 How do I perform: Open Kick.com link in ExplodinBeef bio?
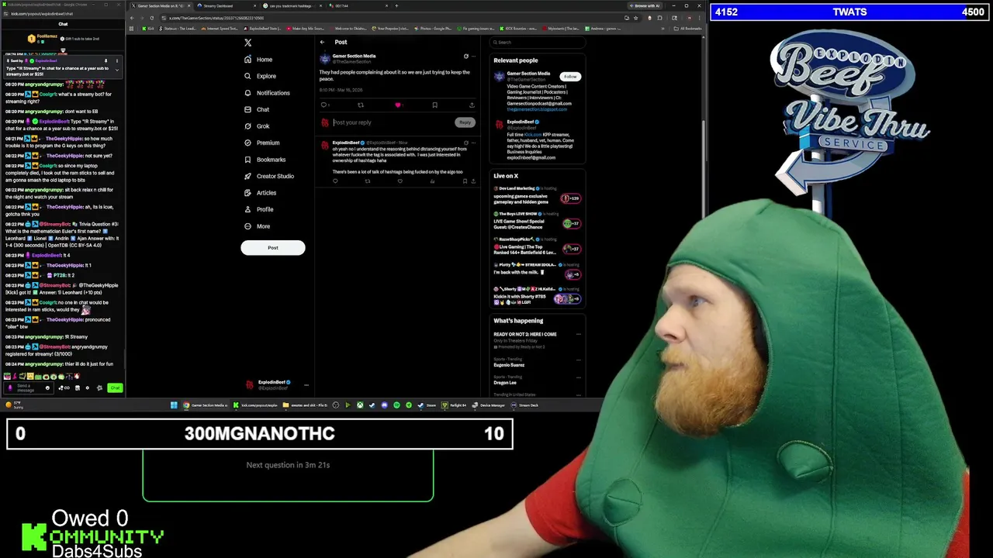533,134
